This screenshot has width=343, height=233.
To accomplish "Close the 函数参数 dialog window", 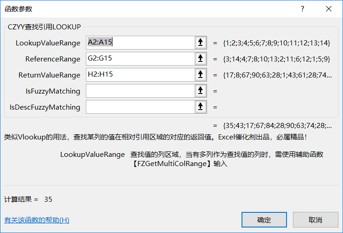I will [329, 9].
